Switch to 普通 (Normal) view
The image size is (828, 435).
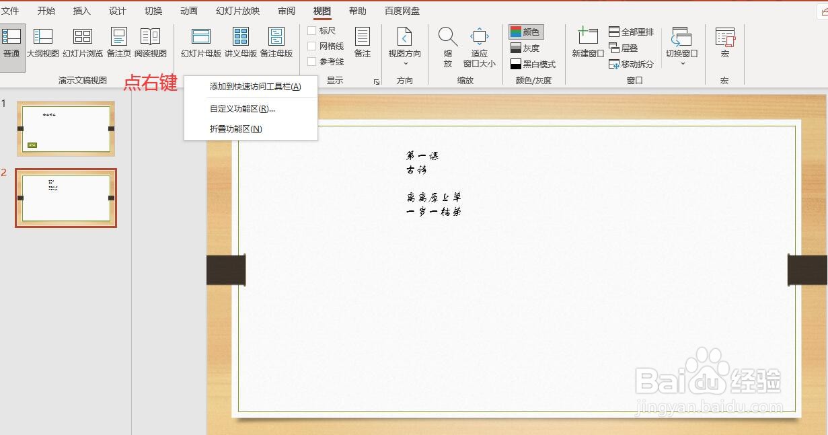pos(11,42)
